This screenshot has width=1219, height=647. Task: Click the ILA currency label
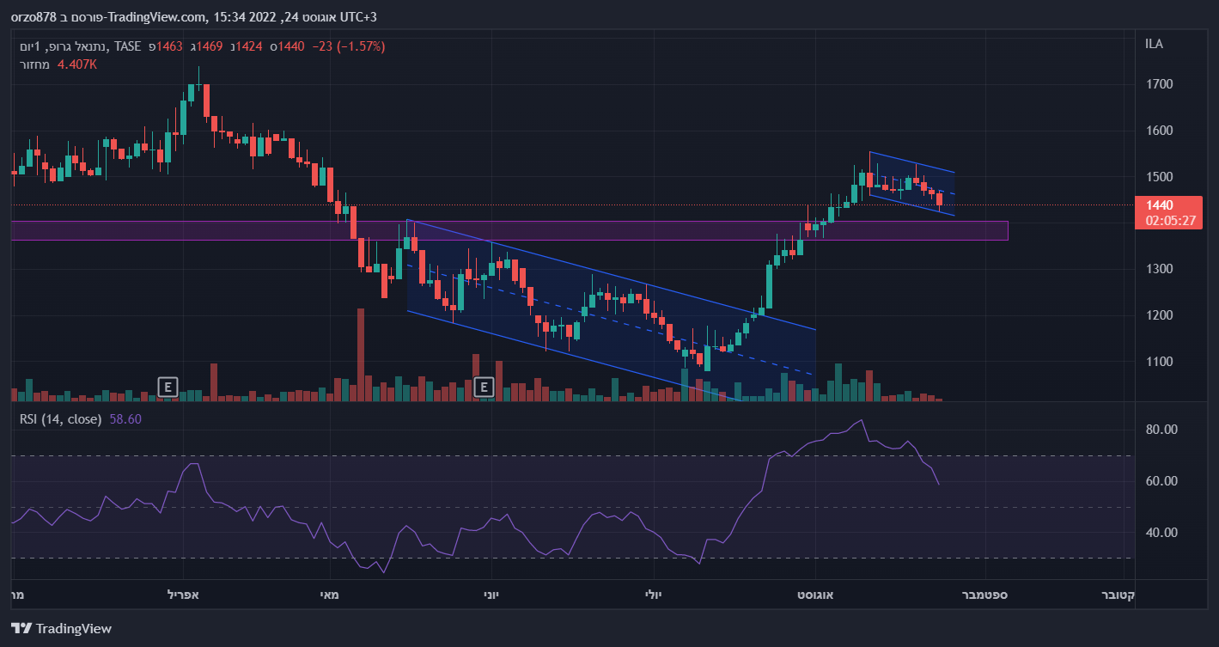pyautogui.click(x=1154, y=44)
